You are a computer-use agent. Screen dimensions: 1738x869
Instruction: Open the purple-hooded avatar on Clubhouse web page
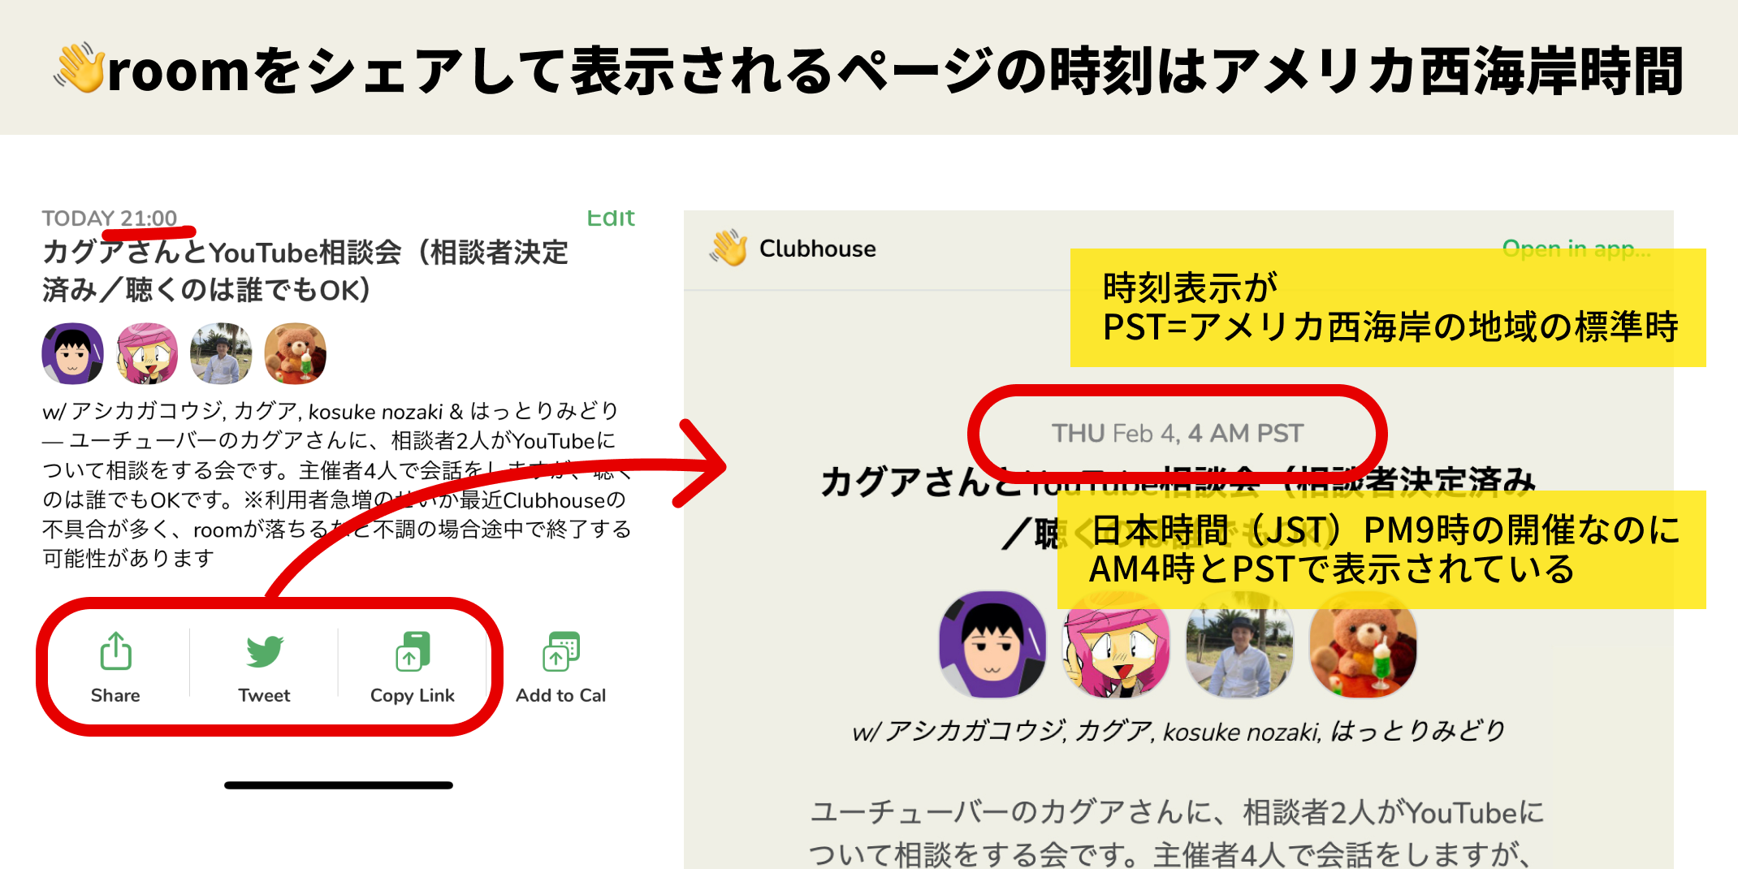[x=992, y=644]
